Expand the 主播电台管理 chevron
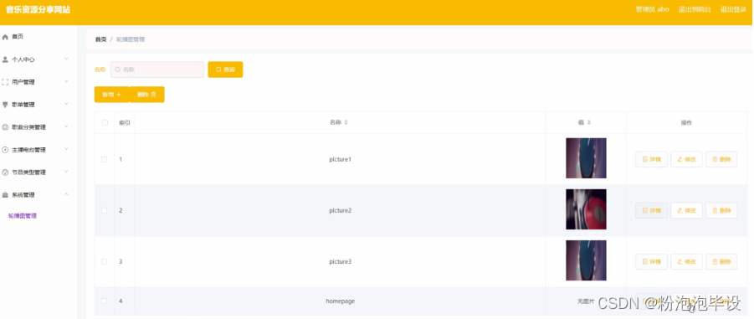 (x=66, y=149)
